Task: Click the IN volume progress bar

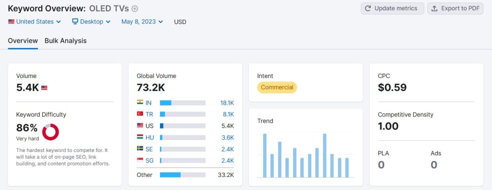Action: point(183,102)
